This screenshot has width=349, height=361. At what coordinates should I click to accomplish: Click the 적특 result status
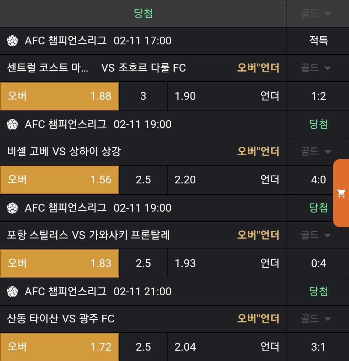(318, 41)
